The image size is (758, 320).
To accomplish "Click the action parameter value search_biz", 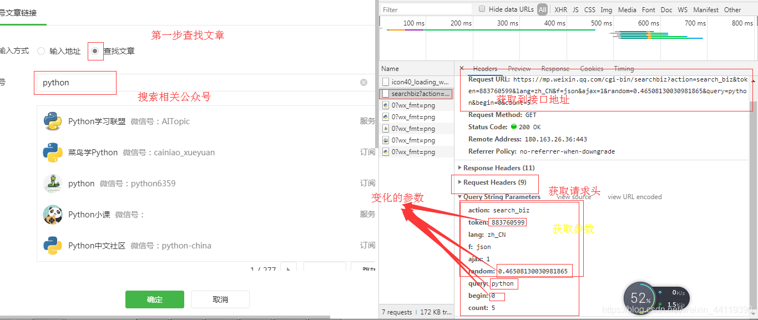I will tap(511, 210).
